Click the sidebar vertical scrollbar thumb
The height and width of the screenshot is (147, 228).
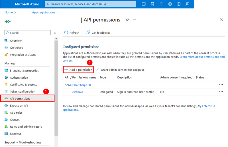(56, 88)
